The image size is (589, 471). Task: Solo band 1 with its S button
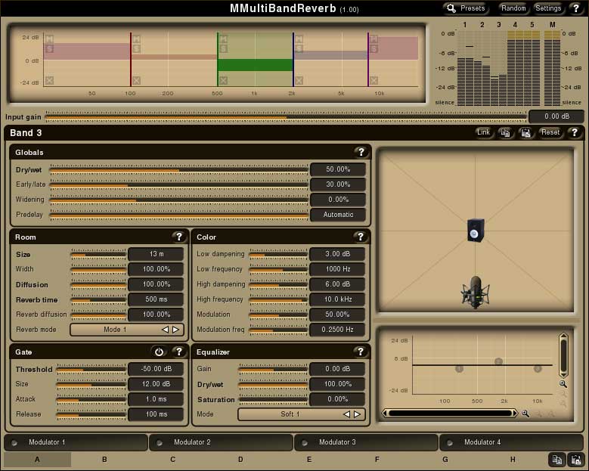[49, 48]
